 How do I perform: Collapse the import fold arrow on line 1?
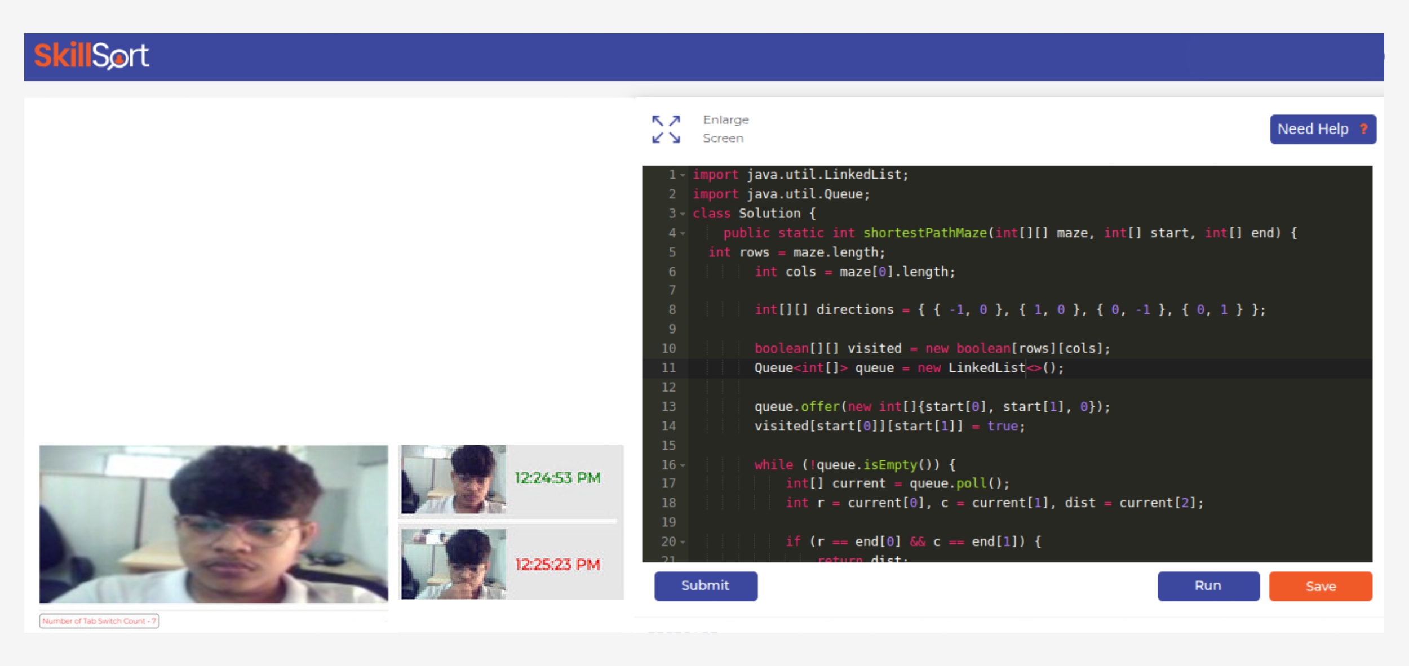click(x=682, y=175)
